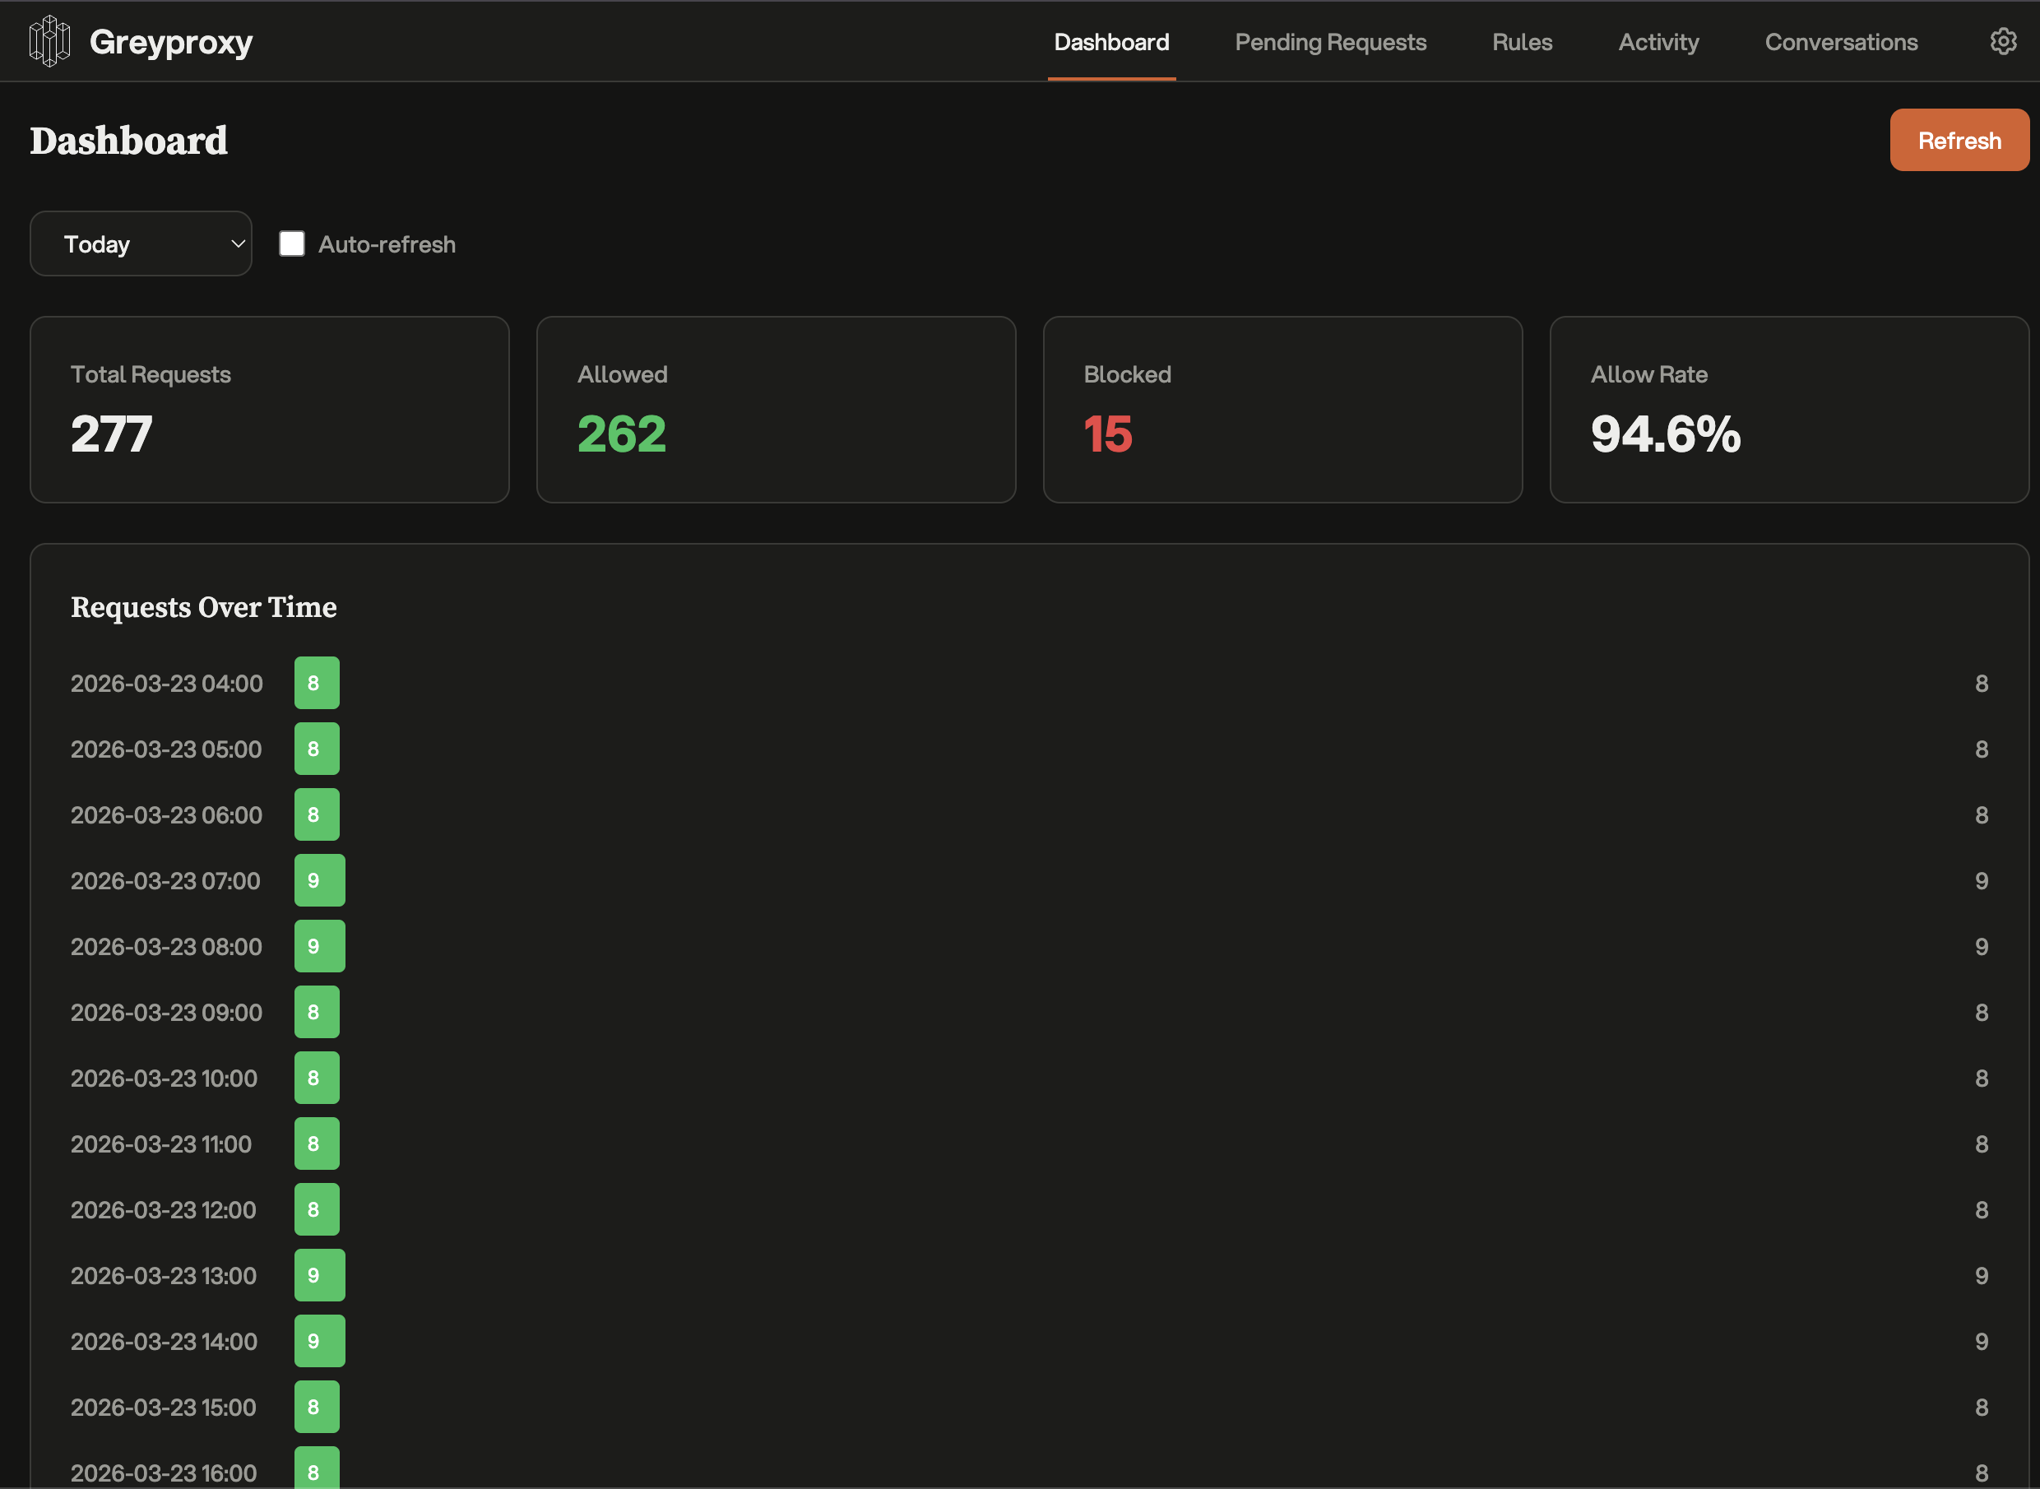This screenshot has width=2040, height=1489.
Task: Click the green bar for 07:00
Action: (320, 880)
